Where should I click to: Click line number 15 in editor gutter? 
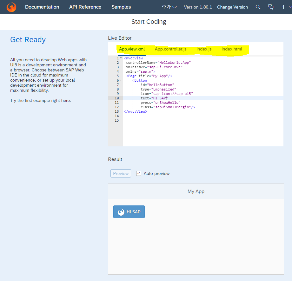coord(116,120)
